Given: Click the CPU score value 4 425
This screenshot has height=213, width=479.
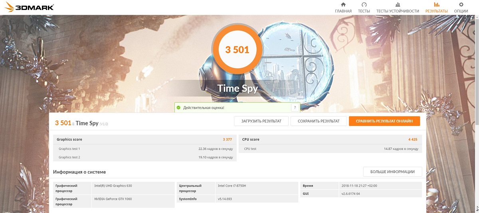Looking at the screenshot, I should (413, 140).
